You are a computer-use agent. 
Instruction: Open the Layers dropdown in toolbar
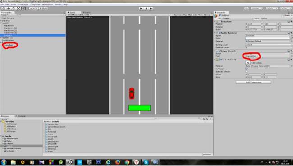(271, 9)
